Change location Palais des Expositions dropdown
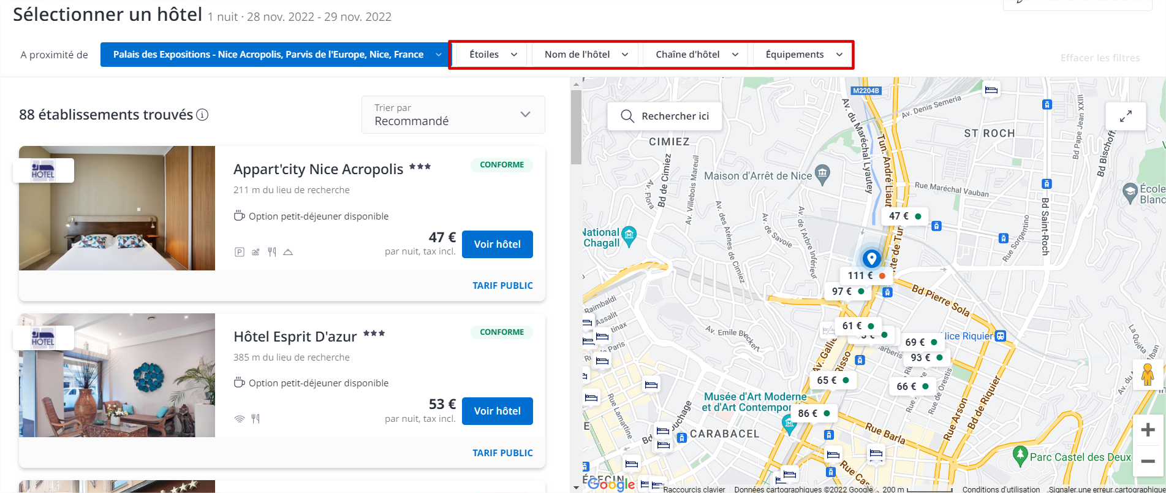Viewport: 1166px width, 493px height. pyautogui.click(x=274, y=55)
